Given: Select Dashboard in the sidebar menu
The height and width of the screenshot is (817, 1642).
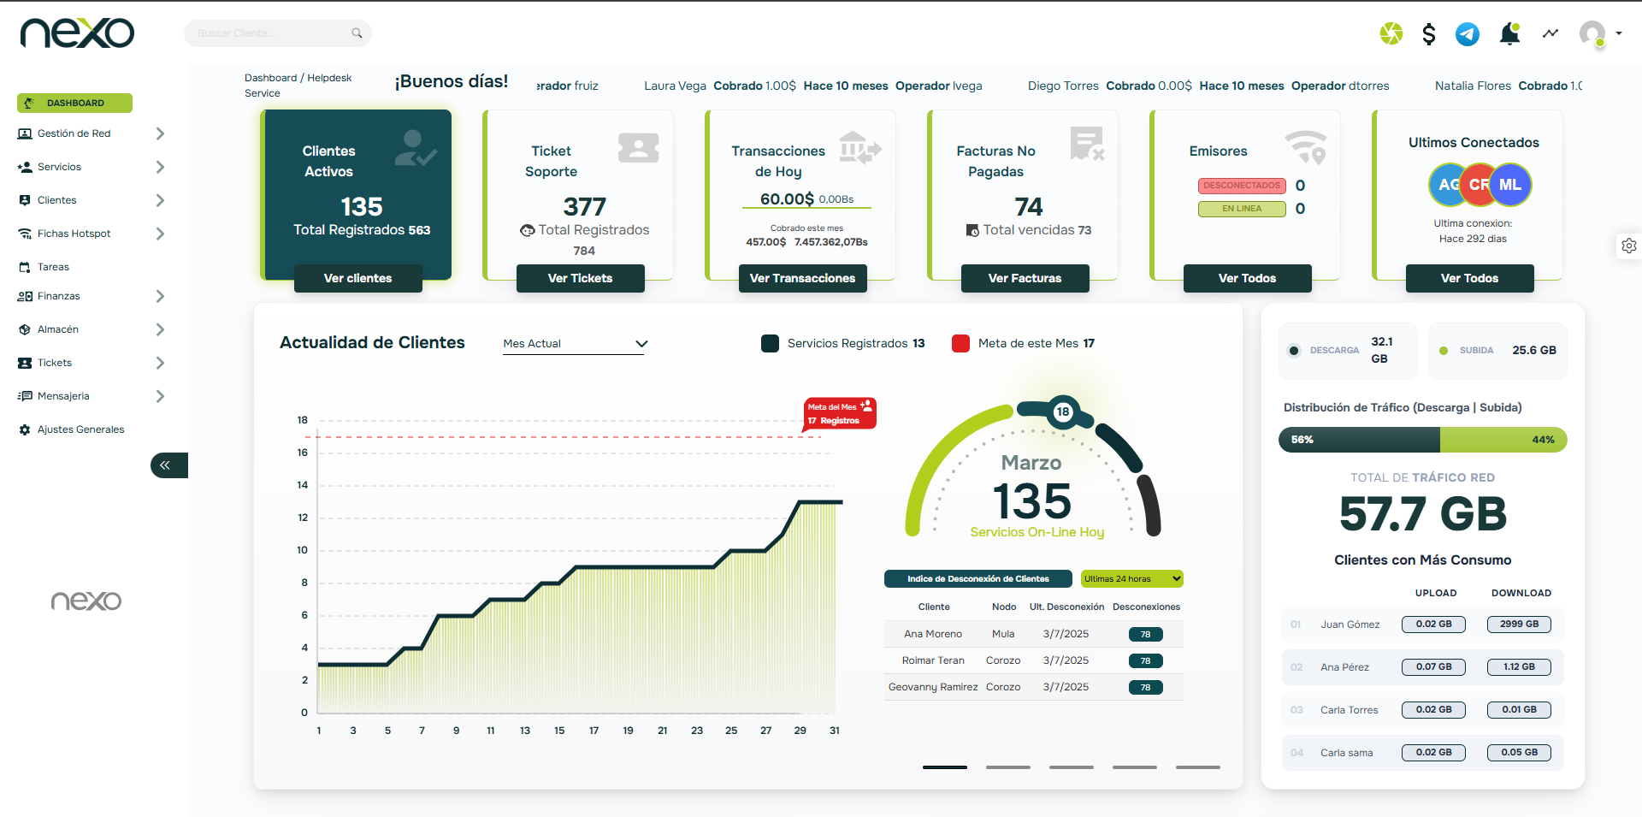Looking at the screenshot, I should click(74, 103).
